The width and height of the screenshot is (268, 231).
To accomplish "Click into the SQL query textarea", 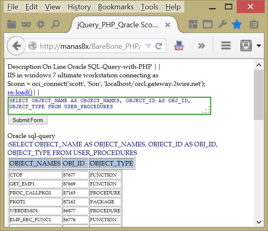I will [109, 106].
